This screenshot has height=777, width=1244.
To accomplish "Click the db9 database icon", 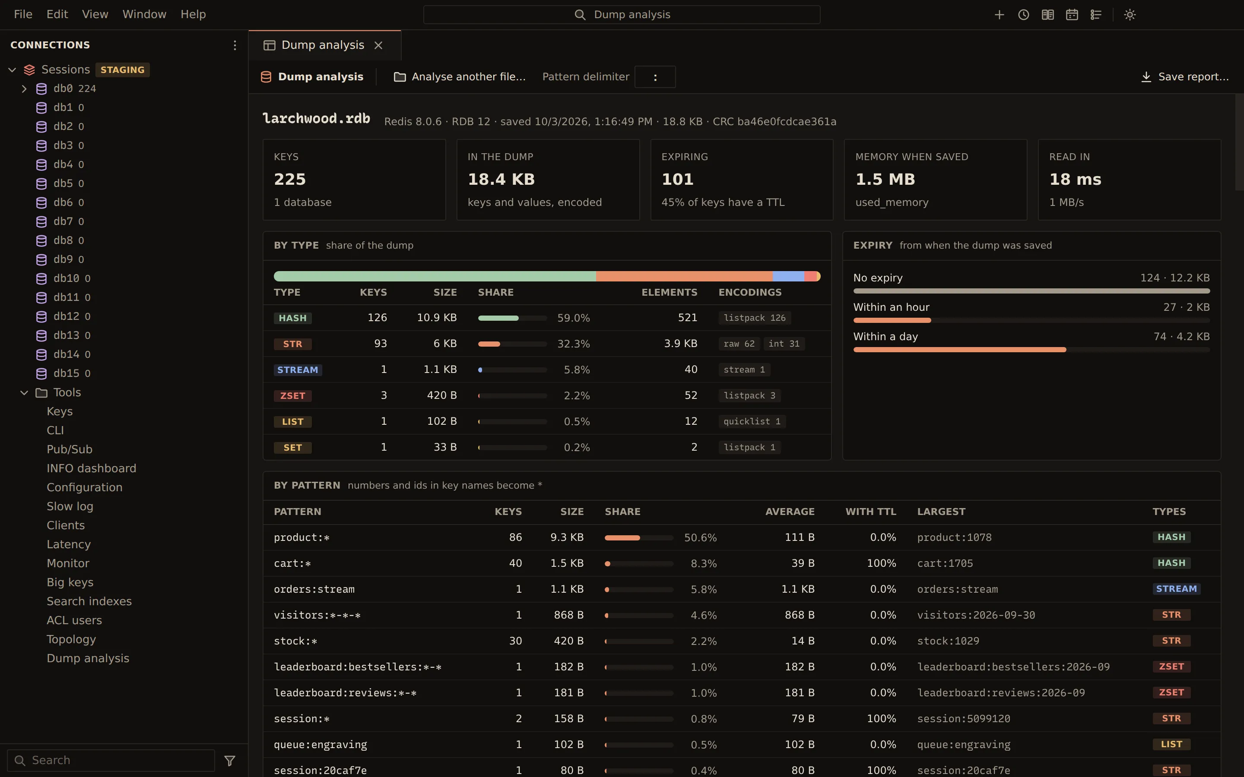I will coord(41,259).
